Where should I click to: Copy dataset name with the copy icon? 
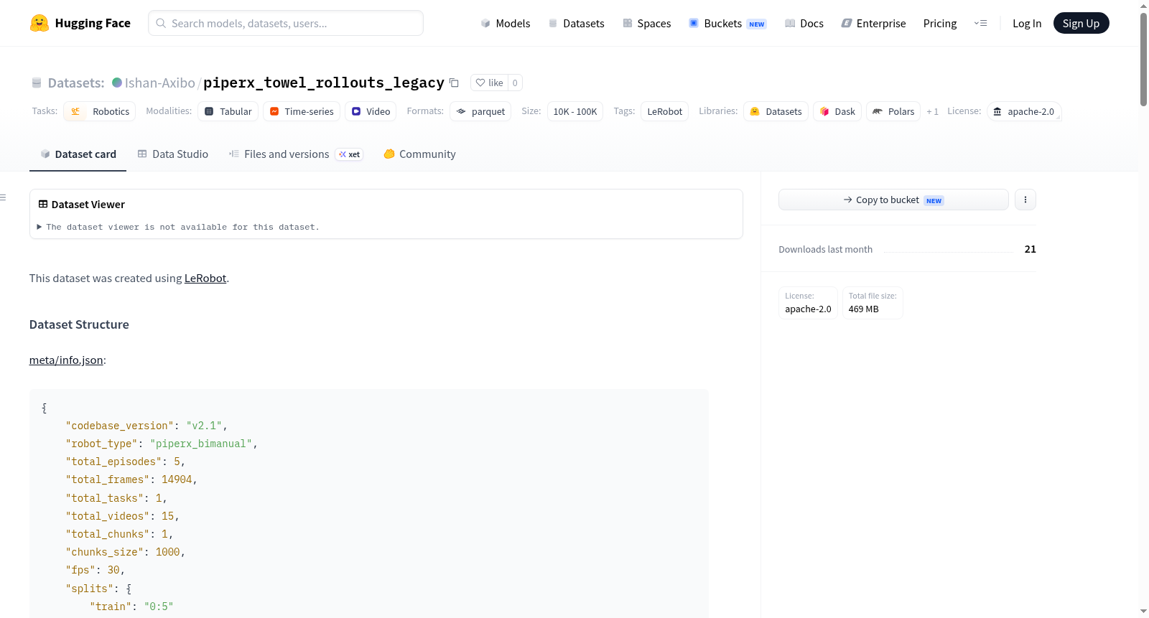[x=454, y=83]
